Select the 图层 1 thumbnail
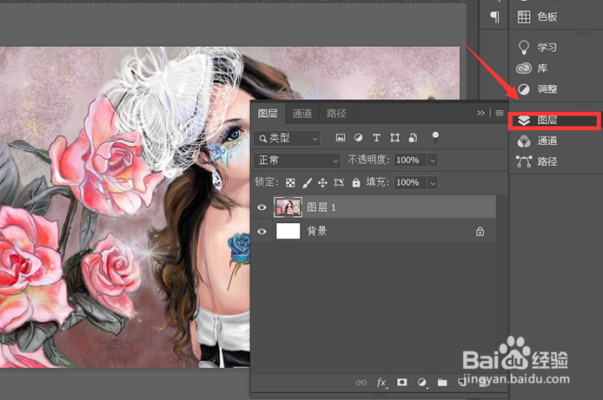Image resolution: width=603 pixels, height=400 pixels. 288,207
